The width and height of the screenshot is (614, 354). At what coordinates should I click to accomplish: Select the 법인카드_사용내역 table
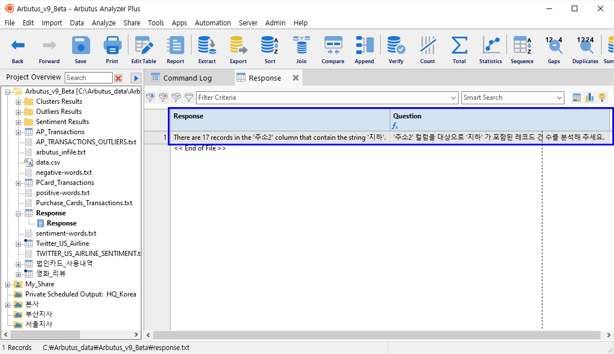[64, 263]
